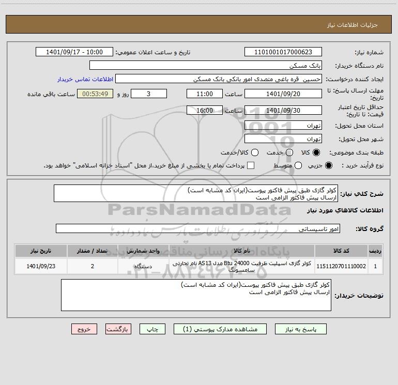Click quantity cell showing 2

click(93, 266)
